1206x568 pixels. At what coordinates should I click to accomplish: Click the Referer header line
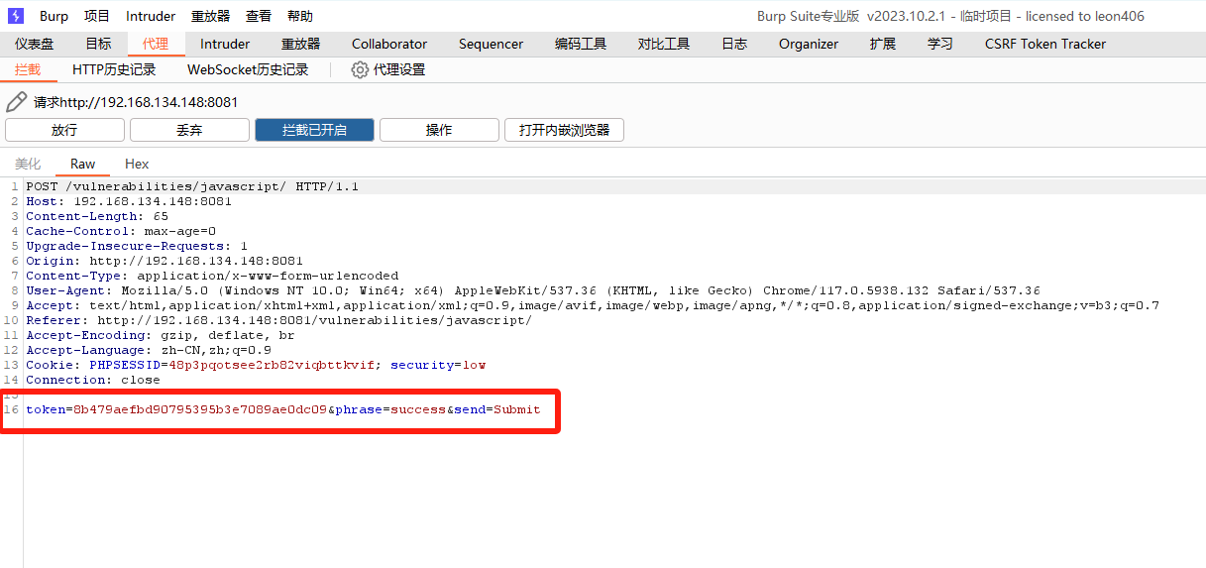click(278, 320)
